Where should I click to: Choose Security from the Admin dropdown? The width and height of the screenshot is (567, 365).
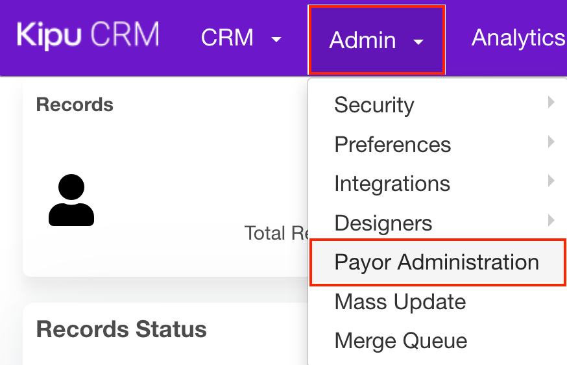coord(374,105)
